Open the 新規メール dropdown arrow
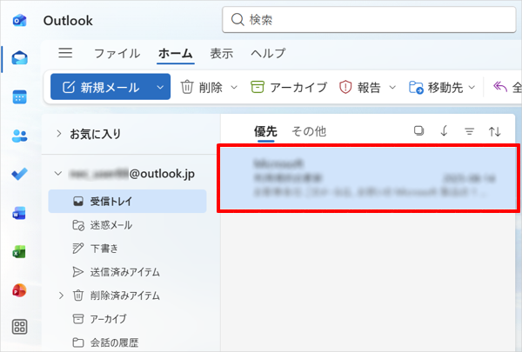This screenshot has height=352, width=522. click(x=160, y=87)
